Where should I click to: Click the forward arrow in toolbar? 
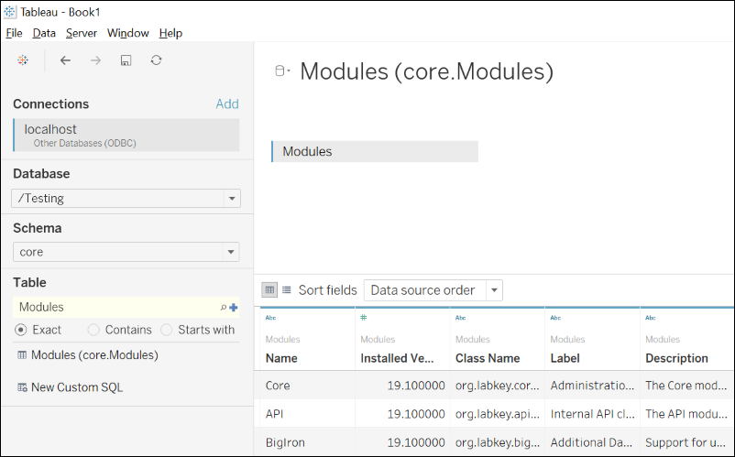point(95,60)
